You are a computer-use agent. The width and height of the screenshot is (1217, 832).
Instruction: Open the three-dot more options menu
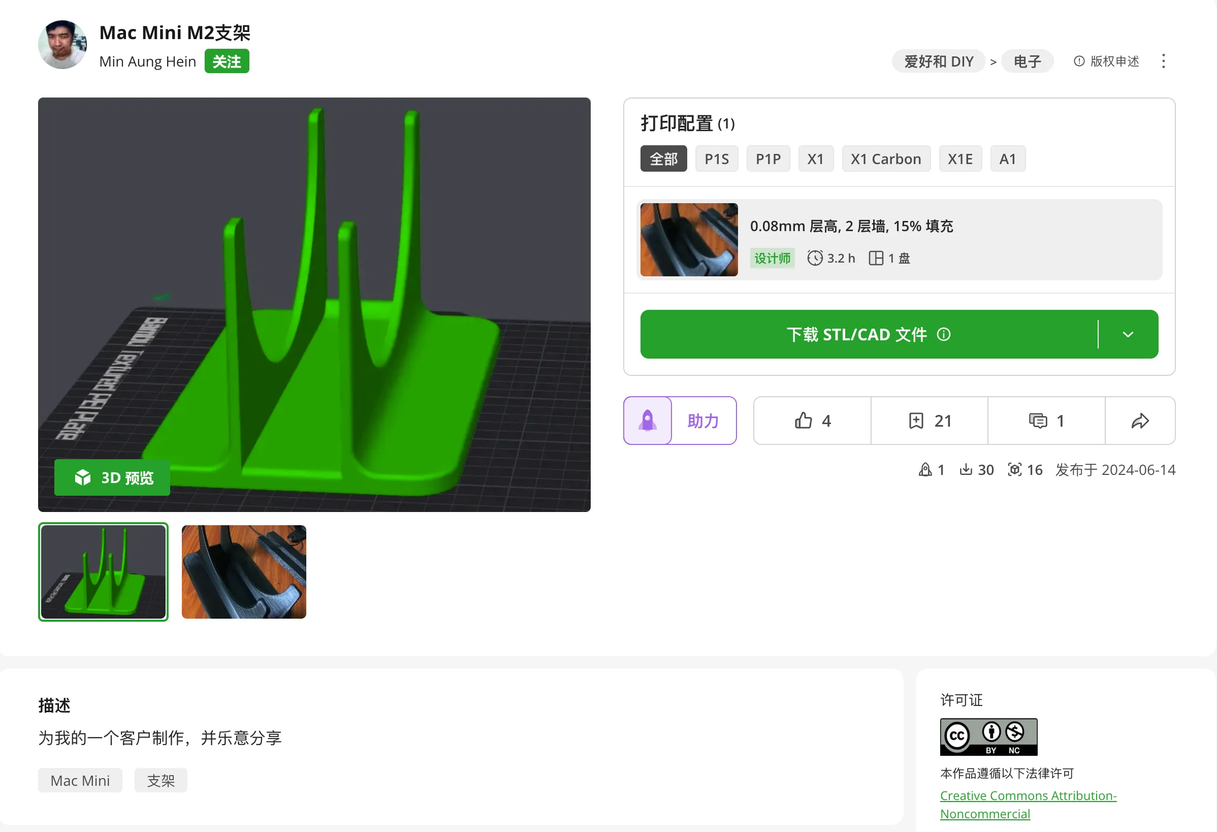tap(1163, 61)
